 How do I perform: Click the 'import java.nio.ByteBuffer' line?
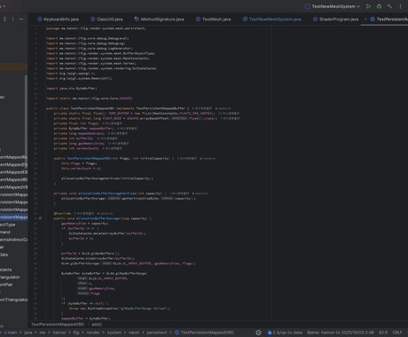point(72,89)
